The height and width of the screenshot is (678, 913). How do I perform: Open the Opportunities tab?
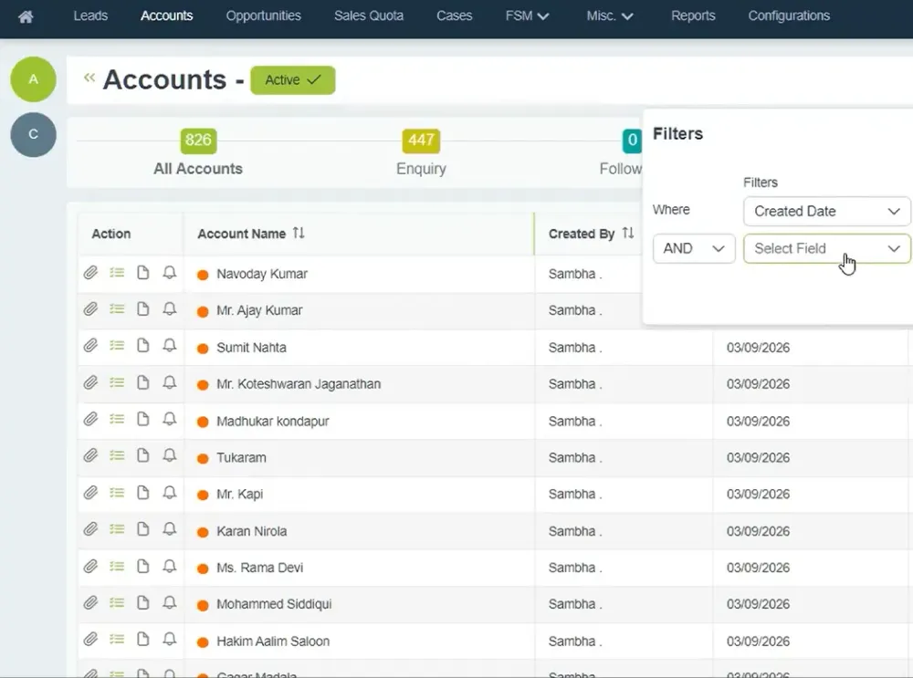click(x=263, y=16)
